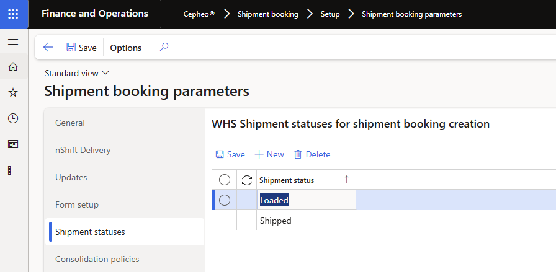Screen dimensions: 556x272
Task: Click New to add a shipment status
Action: [269, 154]
